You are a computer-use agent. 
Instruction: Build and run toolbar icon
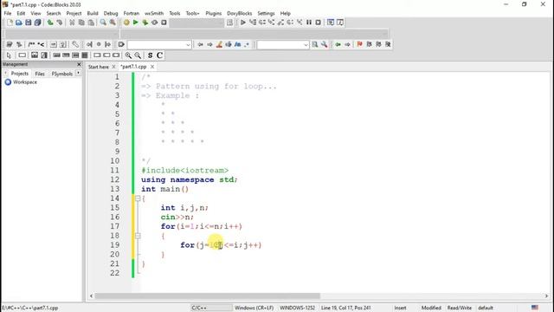click(145, 23)
